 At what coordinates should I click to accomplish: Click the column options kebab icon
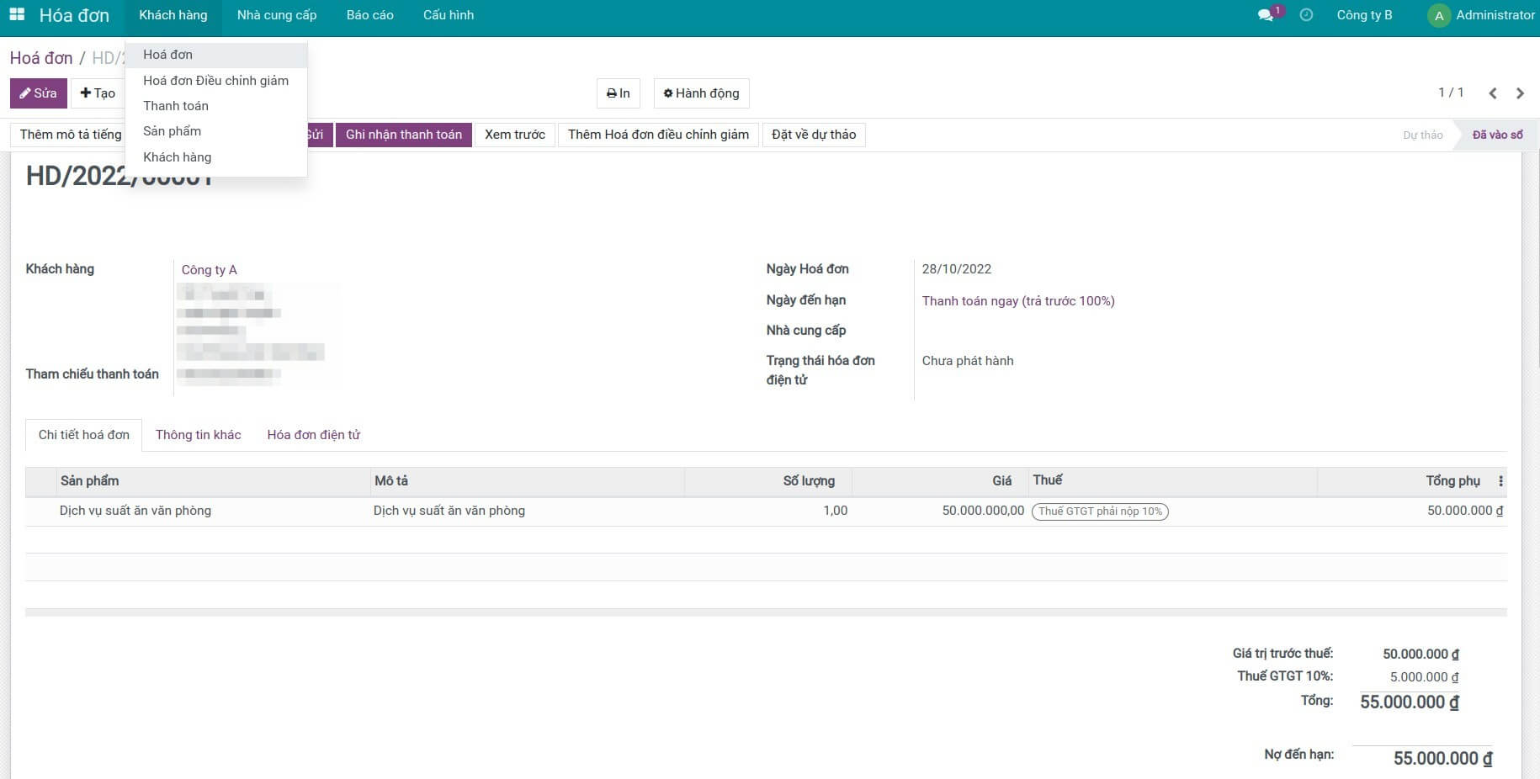coord(1500,481)
